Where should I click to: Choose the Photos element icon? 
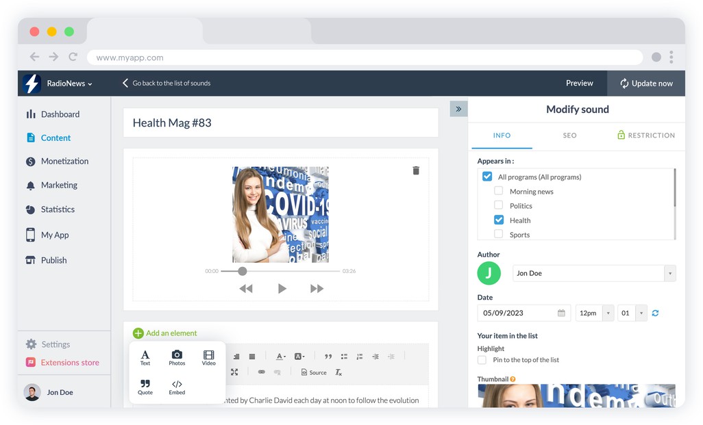tap(177, 358)
